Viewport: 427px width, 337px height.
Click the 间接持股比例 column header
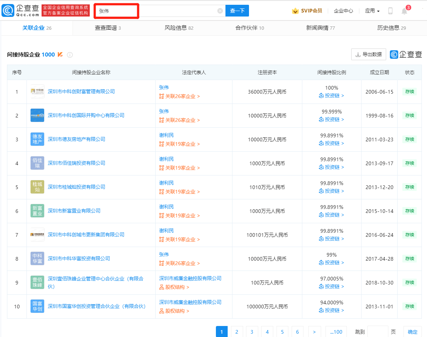tap(331, 73)
